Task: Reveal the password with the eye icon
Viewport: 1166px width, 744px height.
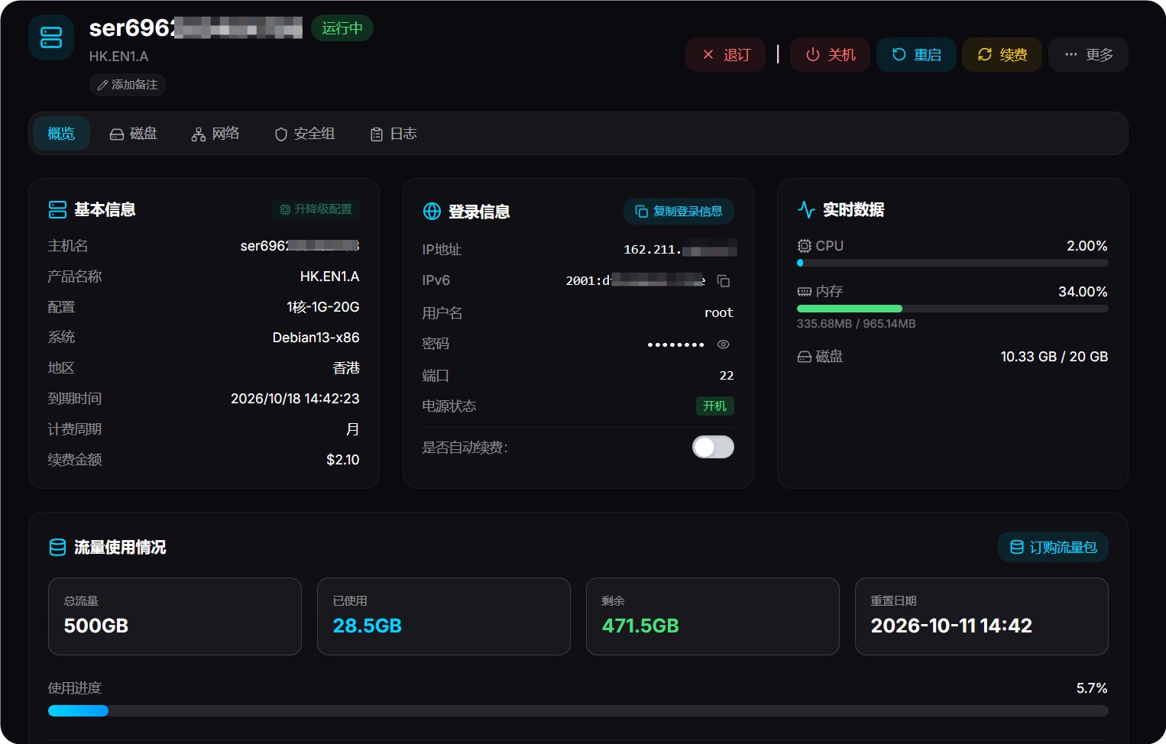Action: point(724,345)
